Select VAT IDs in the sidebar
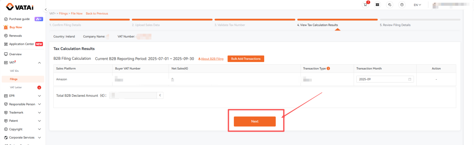 click(x=14, y=71)
